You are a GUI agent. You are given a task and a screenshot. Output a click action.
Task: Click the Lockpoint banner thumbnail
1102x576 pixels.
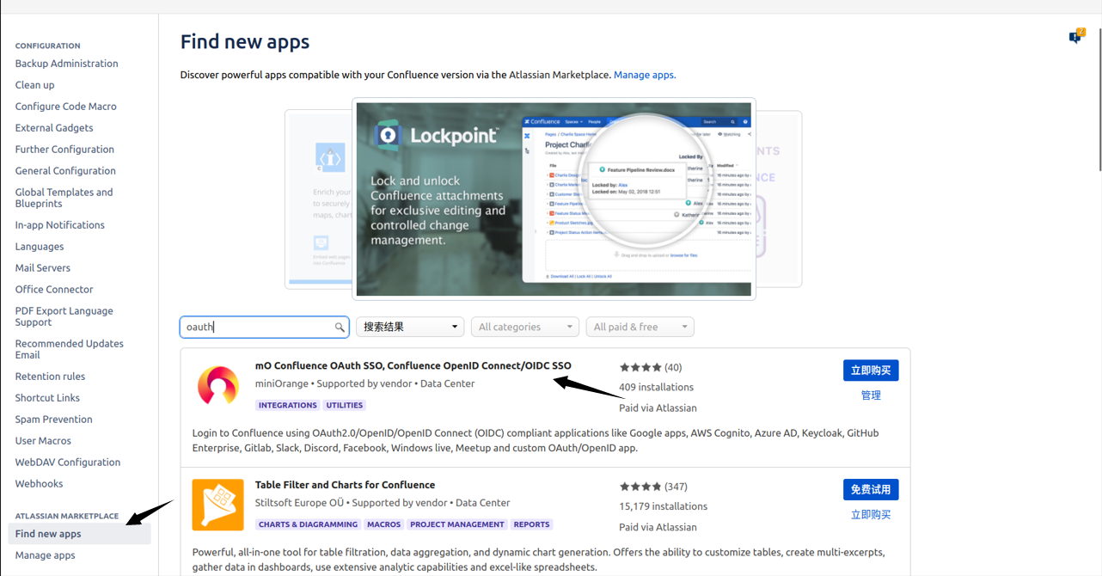coord(553,199)
